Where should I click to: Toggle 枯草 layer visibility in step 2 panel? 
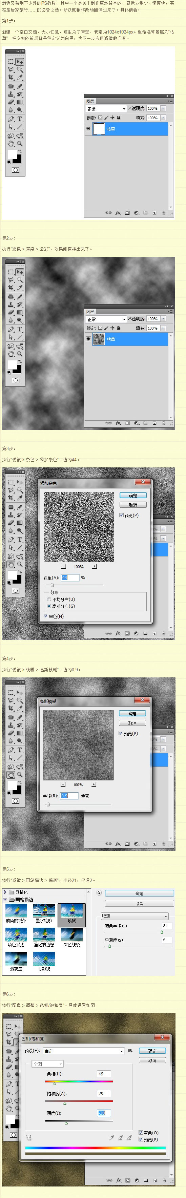88,339
